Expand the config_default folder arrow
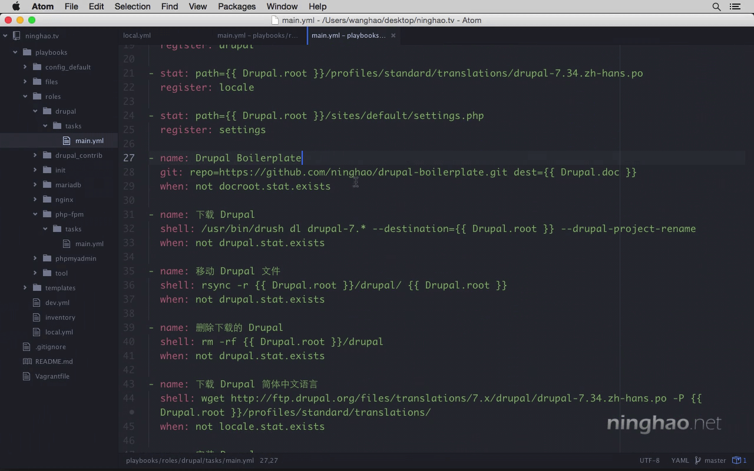 click(x=25, y=67)
